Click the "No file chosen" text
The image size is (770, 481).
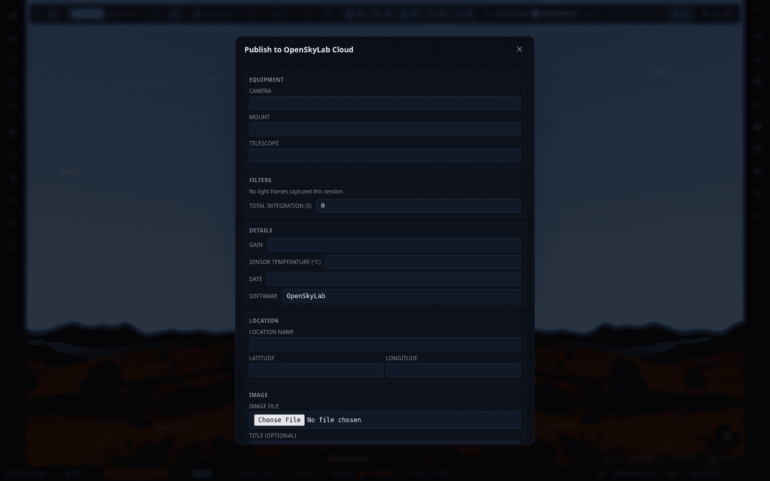coord(334,420)
